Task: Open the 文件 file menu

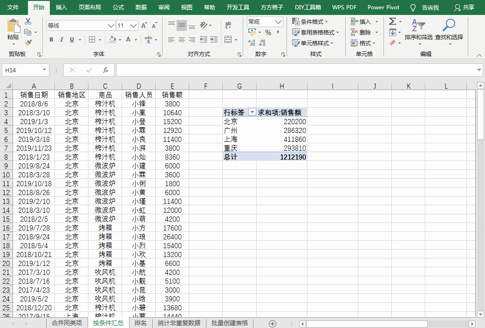Action: click(x=13, y=7)
